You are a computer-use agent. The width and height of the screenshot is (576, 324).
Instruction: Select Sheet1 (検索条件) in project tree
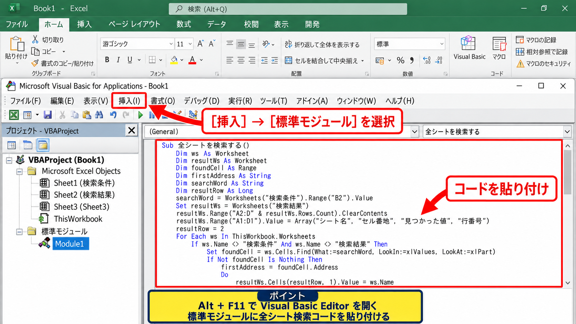(84, 183)
